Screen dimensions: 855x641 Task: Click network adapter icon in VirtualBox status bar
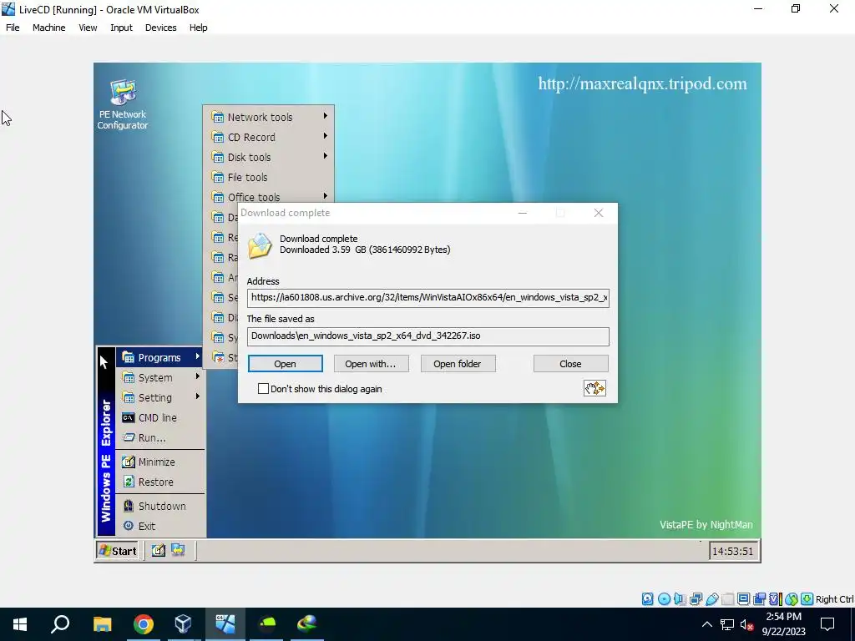(x=696, y=599)
